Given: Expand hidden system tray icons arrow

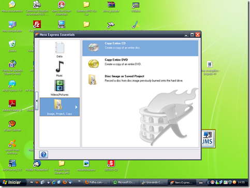Looking at the screenshot, I should tap(208, 182).
